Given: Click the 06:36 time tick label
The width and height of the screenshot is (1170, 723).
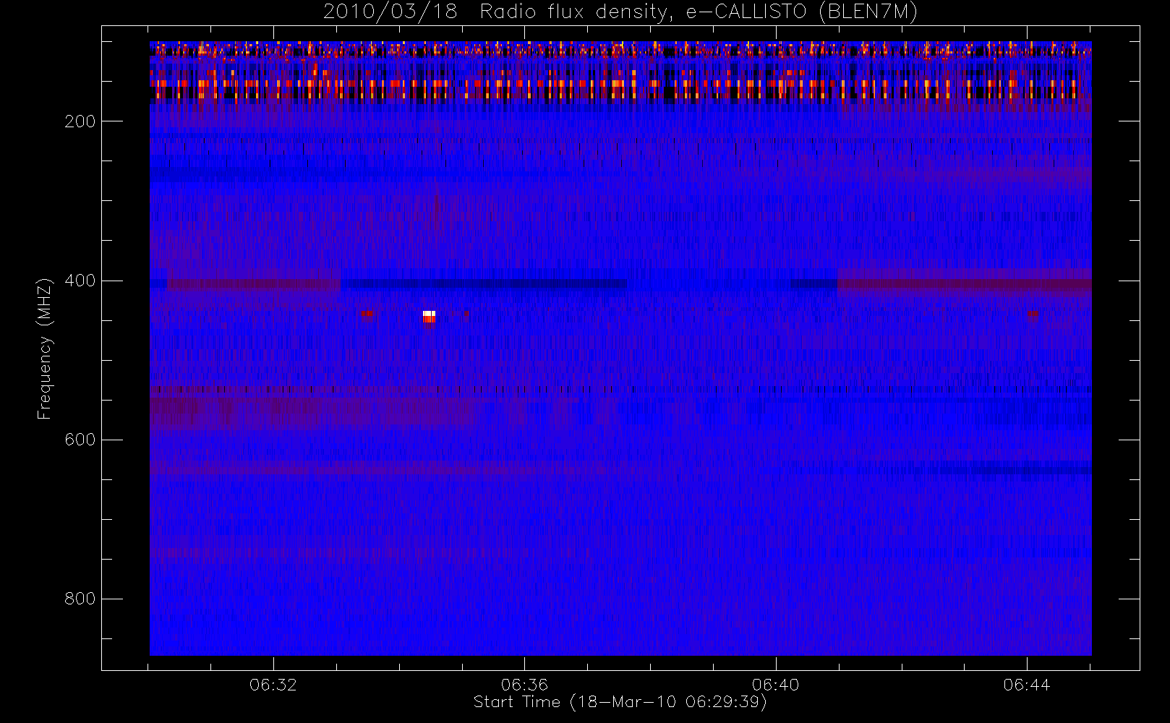Looking at the screenshot, I should (524, 685).
